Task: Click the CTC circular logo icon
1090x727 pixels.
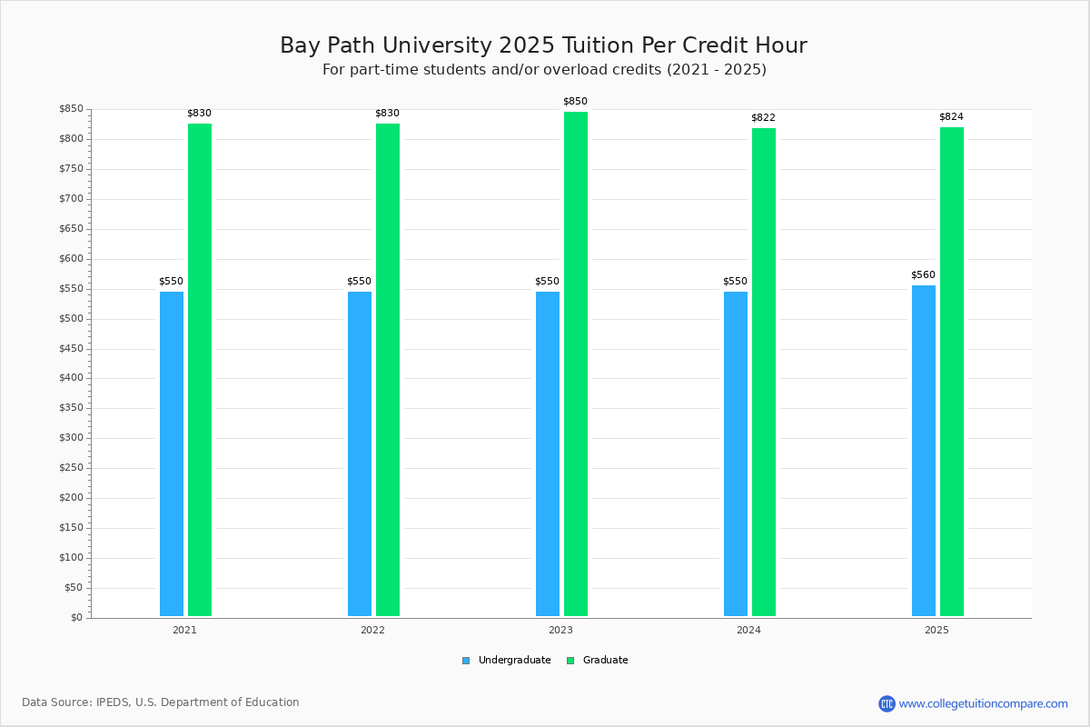Action: click(x=888, y=701)
